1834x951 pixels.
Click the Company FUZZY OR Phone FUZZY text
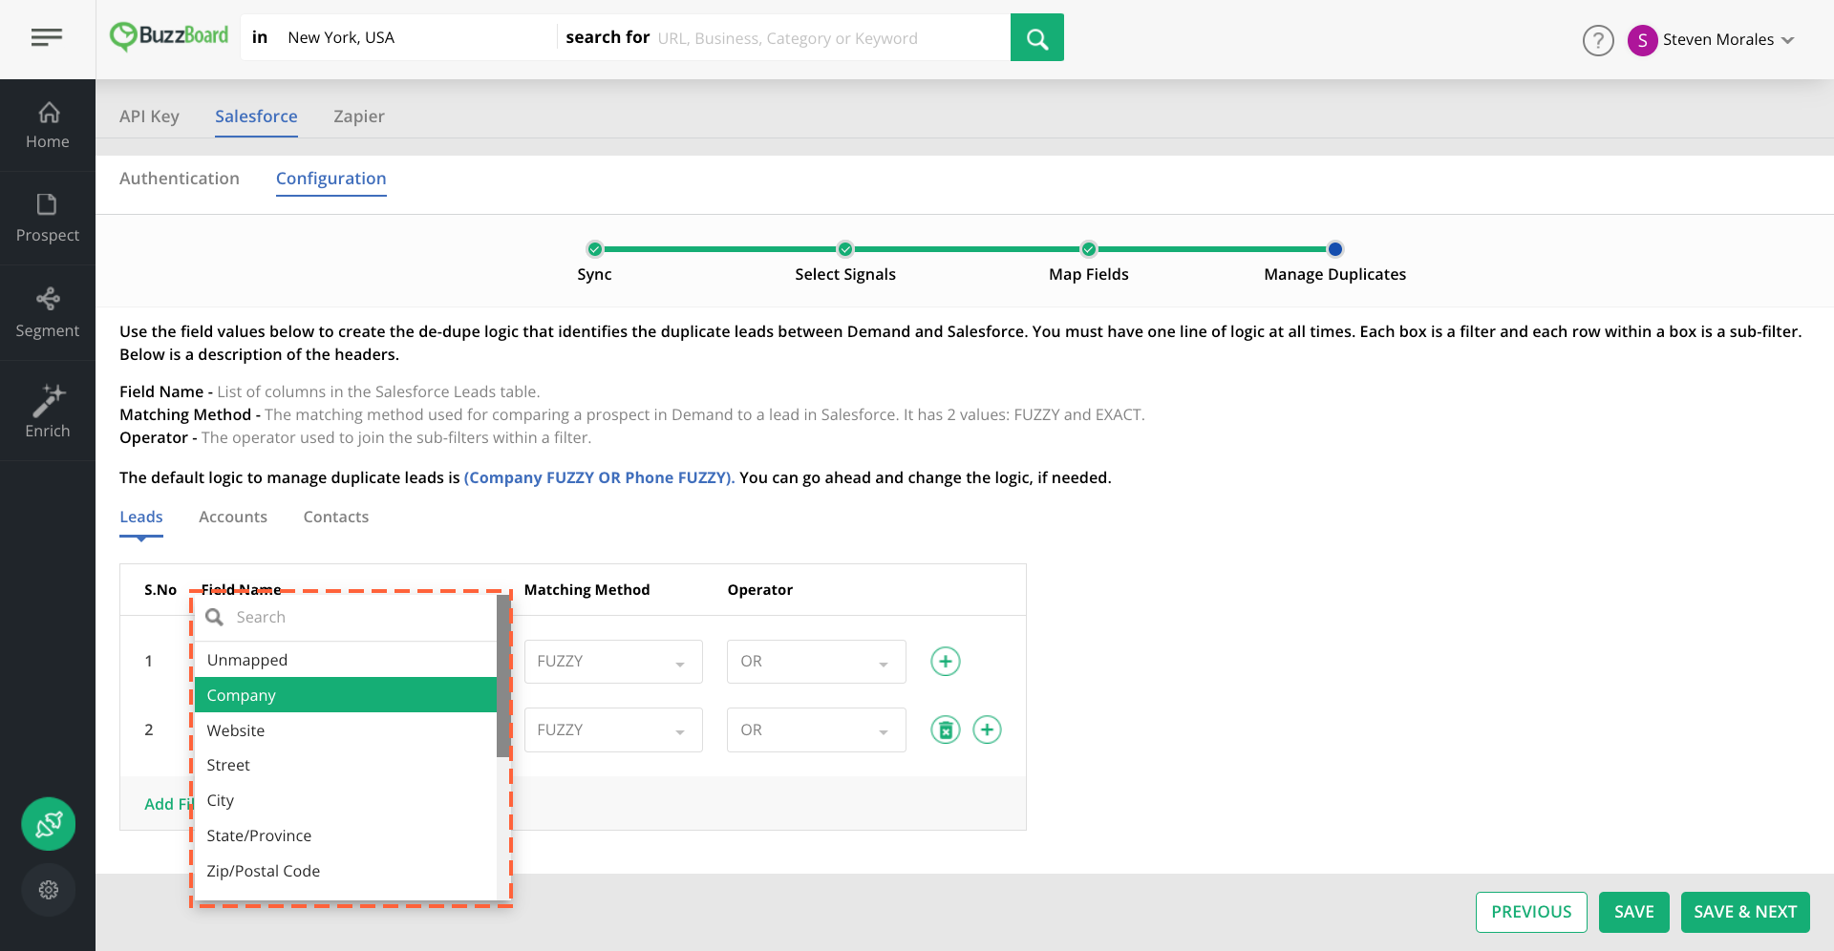pyautogui.click(x=599, y=477)
